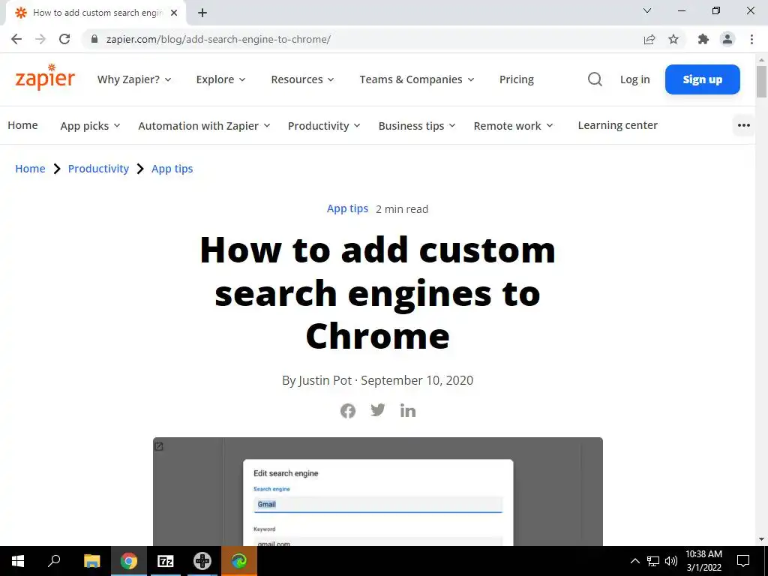This screenshot has height=576, width=768.
Task: Expand the 'Remote work' blog menu
Action: click(x=513, y=126)
